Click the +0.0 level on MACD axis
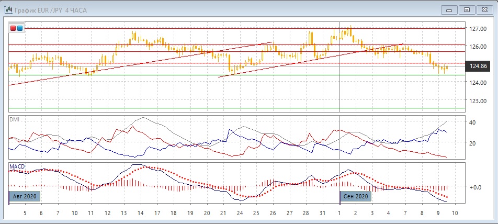Screen dimensions: 498x224 click(476, 187)
